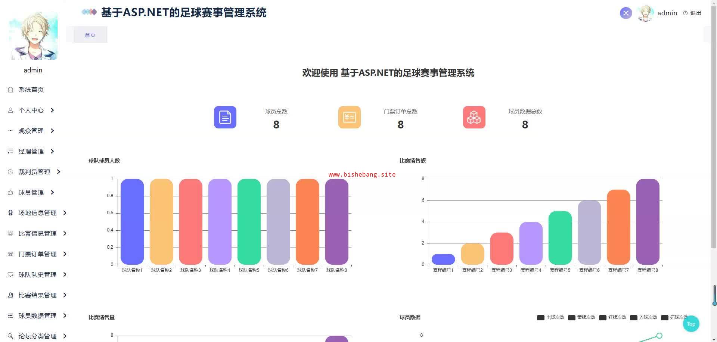717x342 pixels.
Task: Click the list icon beside 球员数据管理
Action: point(10,315)
